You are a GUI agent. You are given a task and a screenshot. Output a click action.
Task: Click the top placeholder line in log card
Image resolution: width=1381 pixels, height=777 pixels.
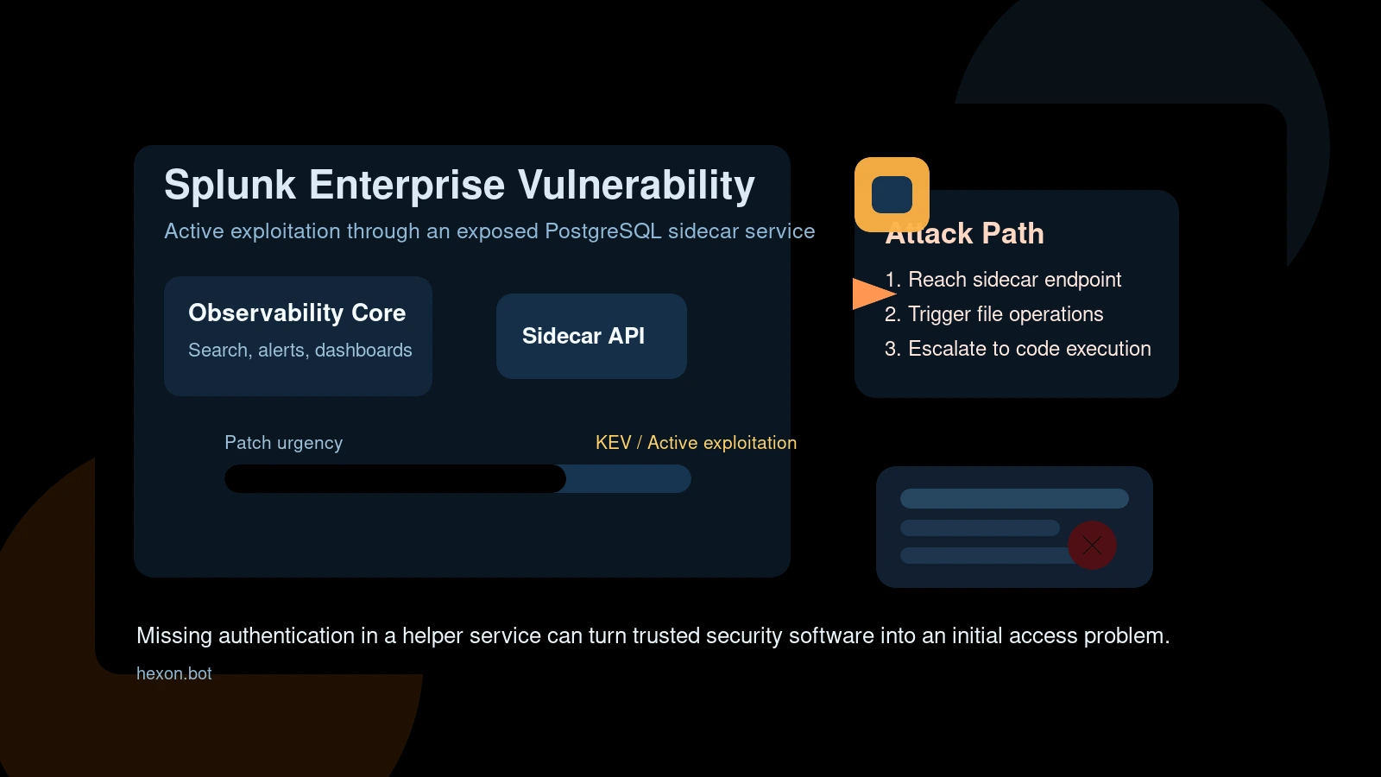(1014, 498)
